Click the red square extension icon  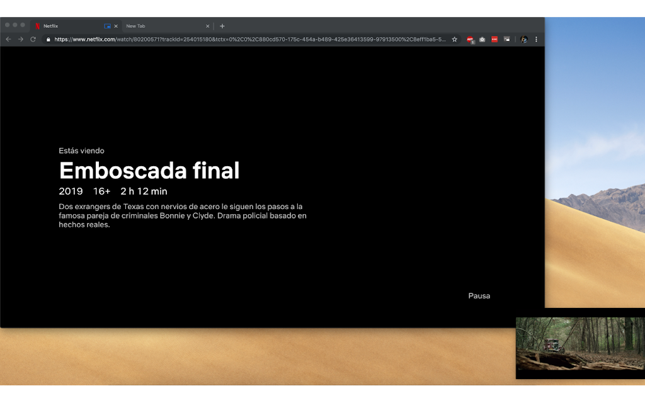tap(494, 40)
